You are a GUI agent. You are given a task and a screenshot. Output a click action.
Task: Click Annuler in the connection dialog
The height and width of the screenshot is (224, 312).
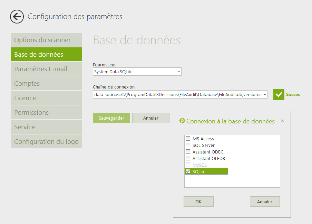[x=265, y=202]
